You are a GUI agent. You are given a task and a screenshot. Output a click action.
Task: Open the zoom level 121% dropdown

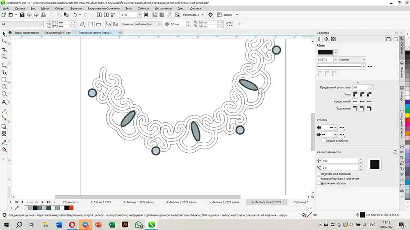click(x=140, y=15)
